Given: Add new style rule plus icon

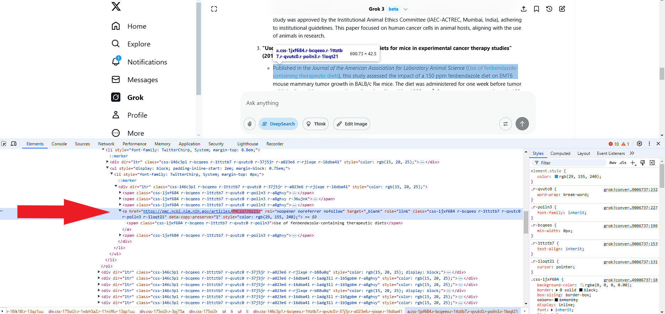Looking at the screenshot, I should (633, 163).
